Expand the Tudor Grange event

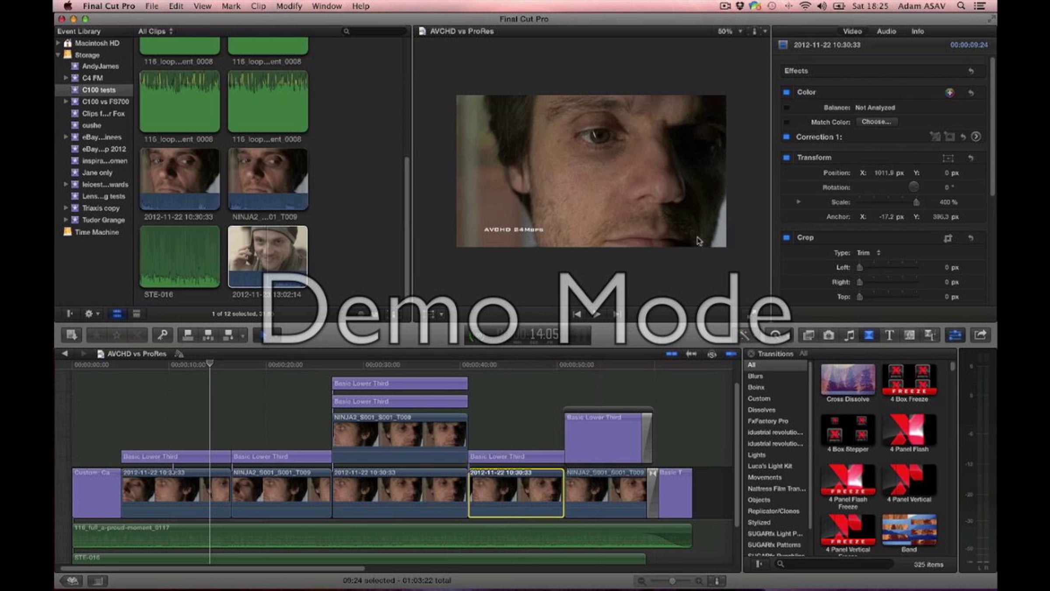[66, 220]
